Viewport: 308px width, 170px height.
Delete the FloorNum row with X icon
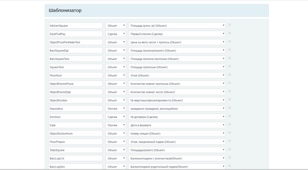(229, 75)
